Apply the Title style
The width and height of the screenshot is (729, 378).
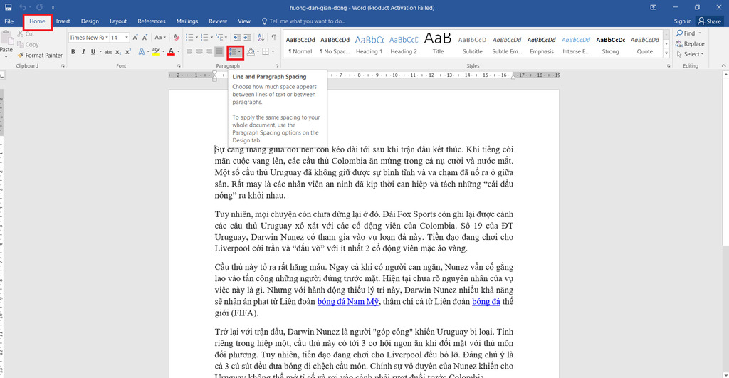[x=438, y=45]
